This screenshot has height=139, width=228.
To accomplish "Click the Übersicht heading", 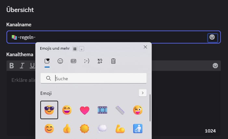I will click(x=20, y=10).
